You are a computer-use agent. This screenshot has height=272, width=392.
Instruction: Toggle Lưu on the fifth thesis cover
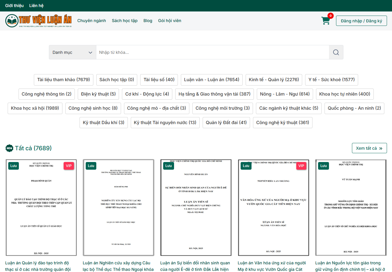[323, 166]
